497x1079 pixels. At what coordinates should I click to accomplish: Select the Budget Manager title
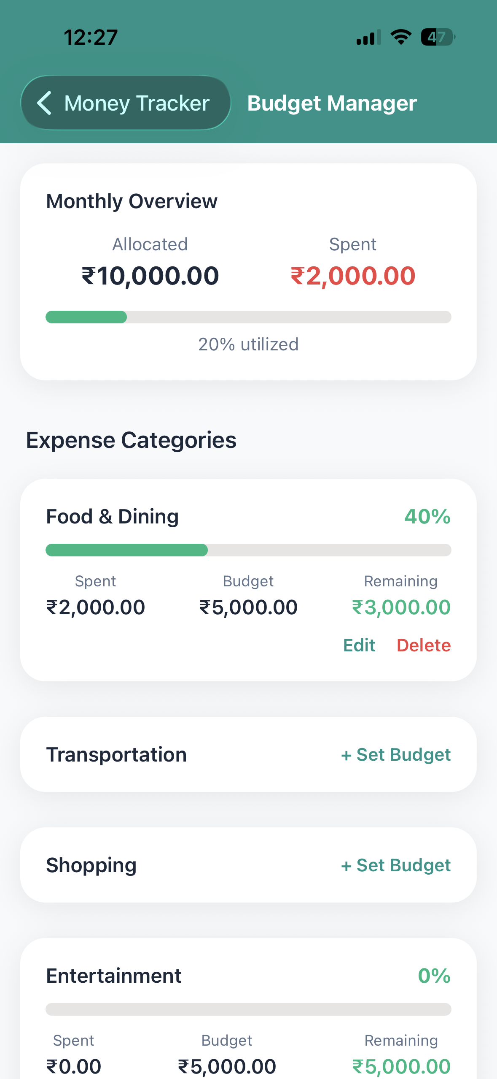(332, 103)
